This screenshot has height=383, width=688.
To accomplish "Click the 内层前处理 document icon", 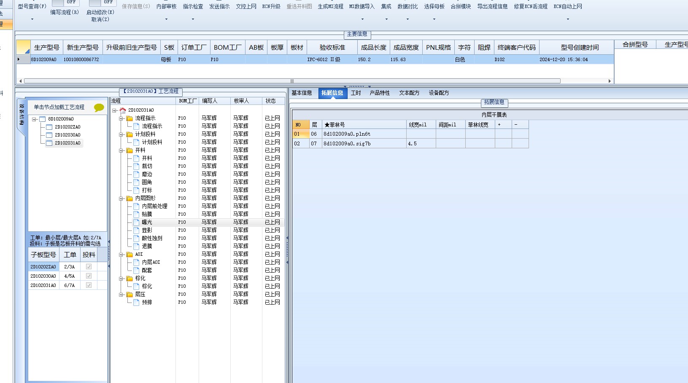I will click(x=136, y=206).
